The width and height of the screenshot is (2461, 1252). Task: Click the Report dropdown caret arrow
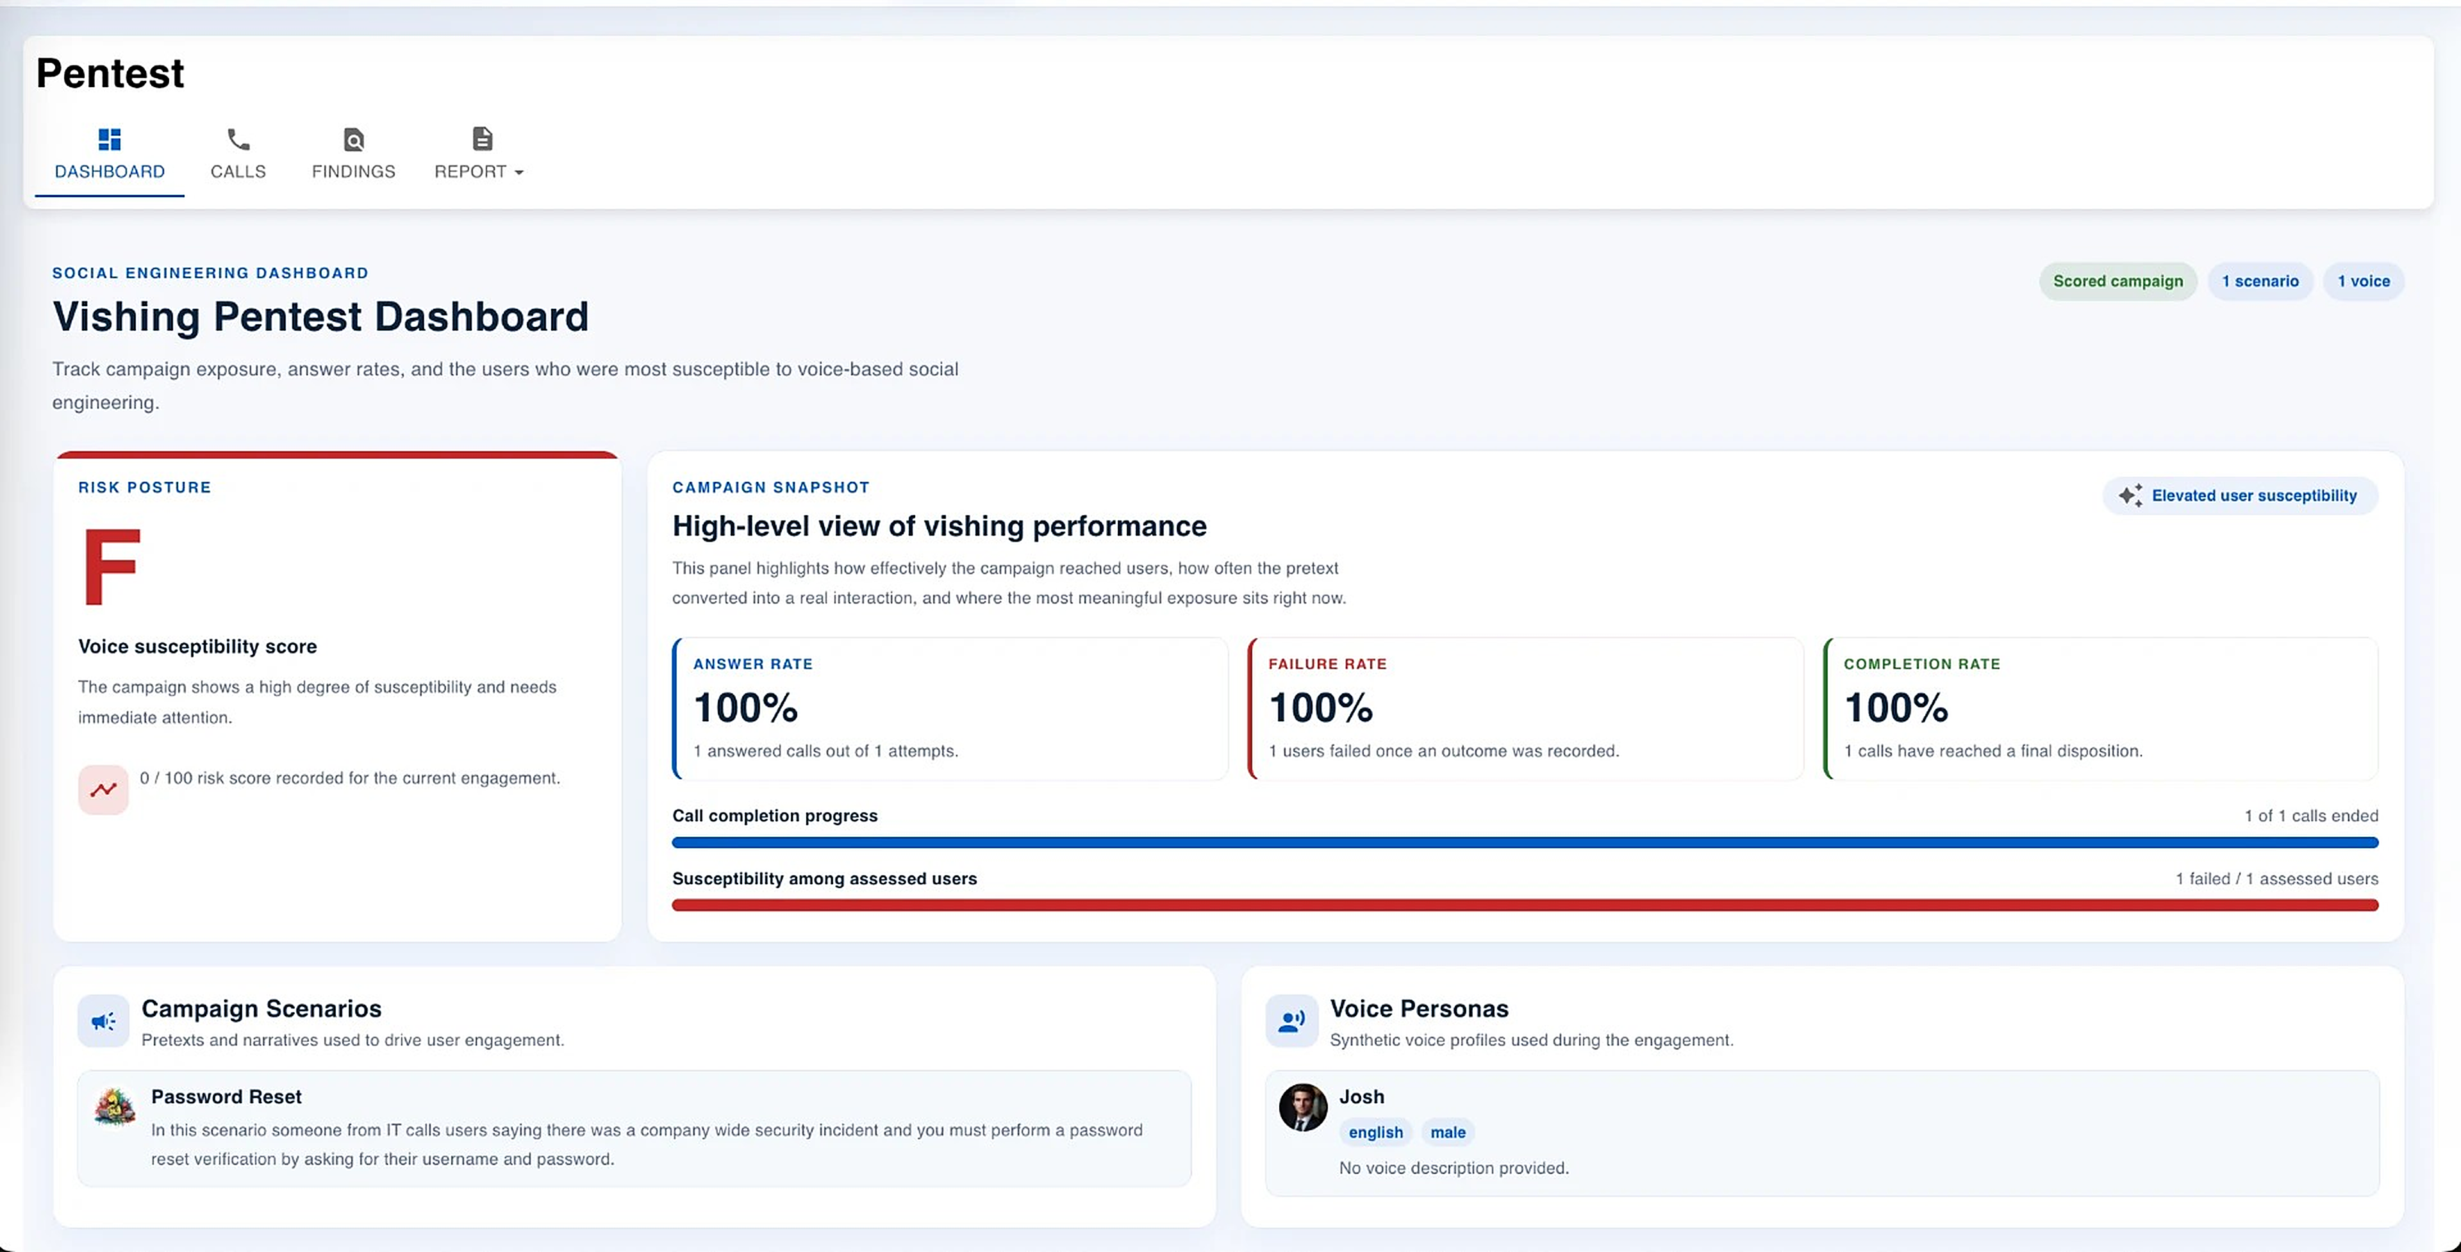click(x=518, y=173)
